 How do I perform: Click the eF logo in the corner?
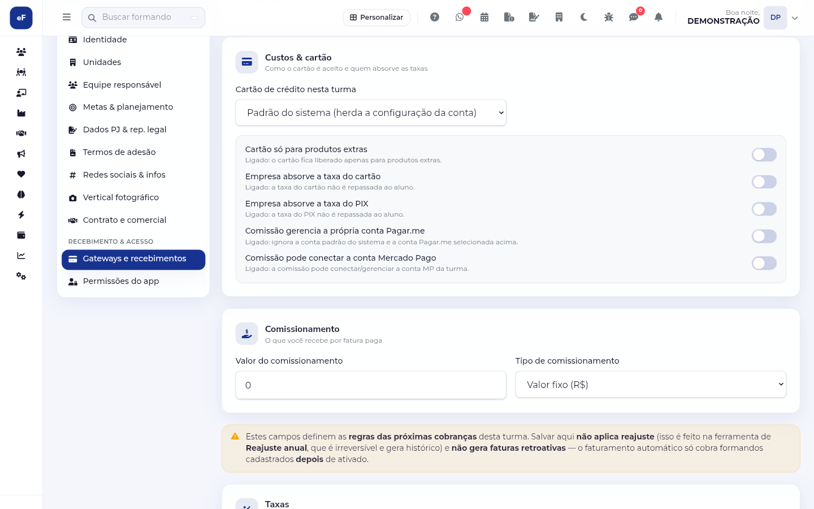pyautogui.click(x=21, y=18)
